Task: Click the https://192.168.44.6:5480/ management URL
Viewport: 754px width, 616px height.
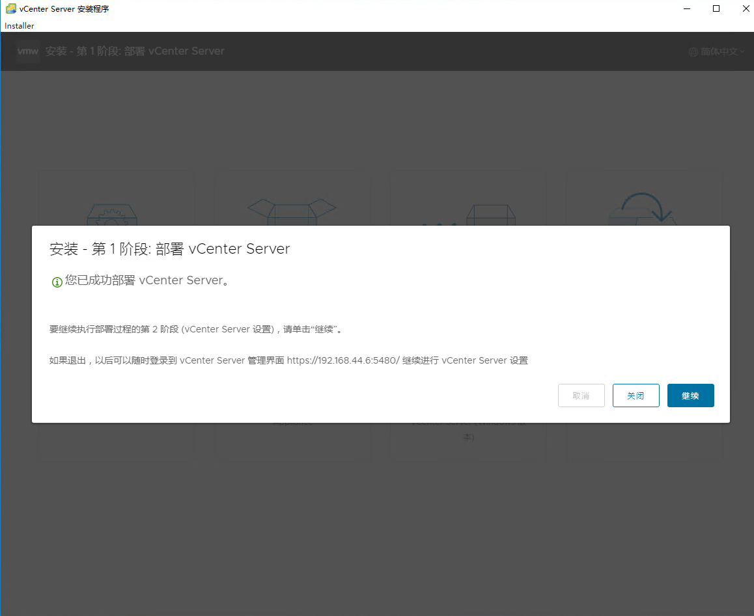Action: tap(343, 360)
